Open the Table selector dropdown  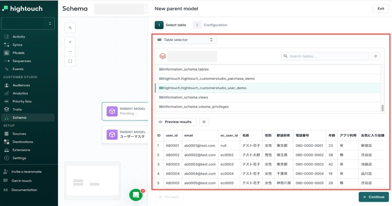click(x=186, y=40)
